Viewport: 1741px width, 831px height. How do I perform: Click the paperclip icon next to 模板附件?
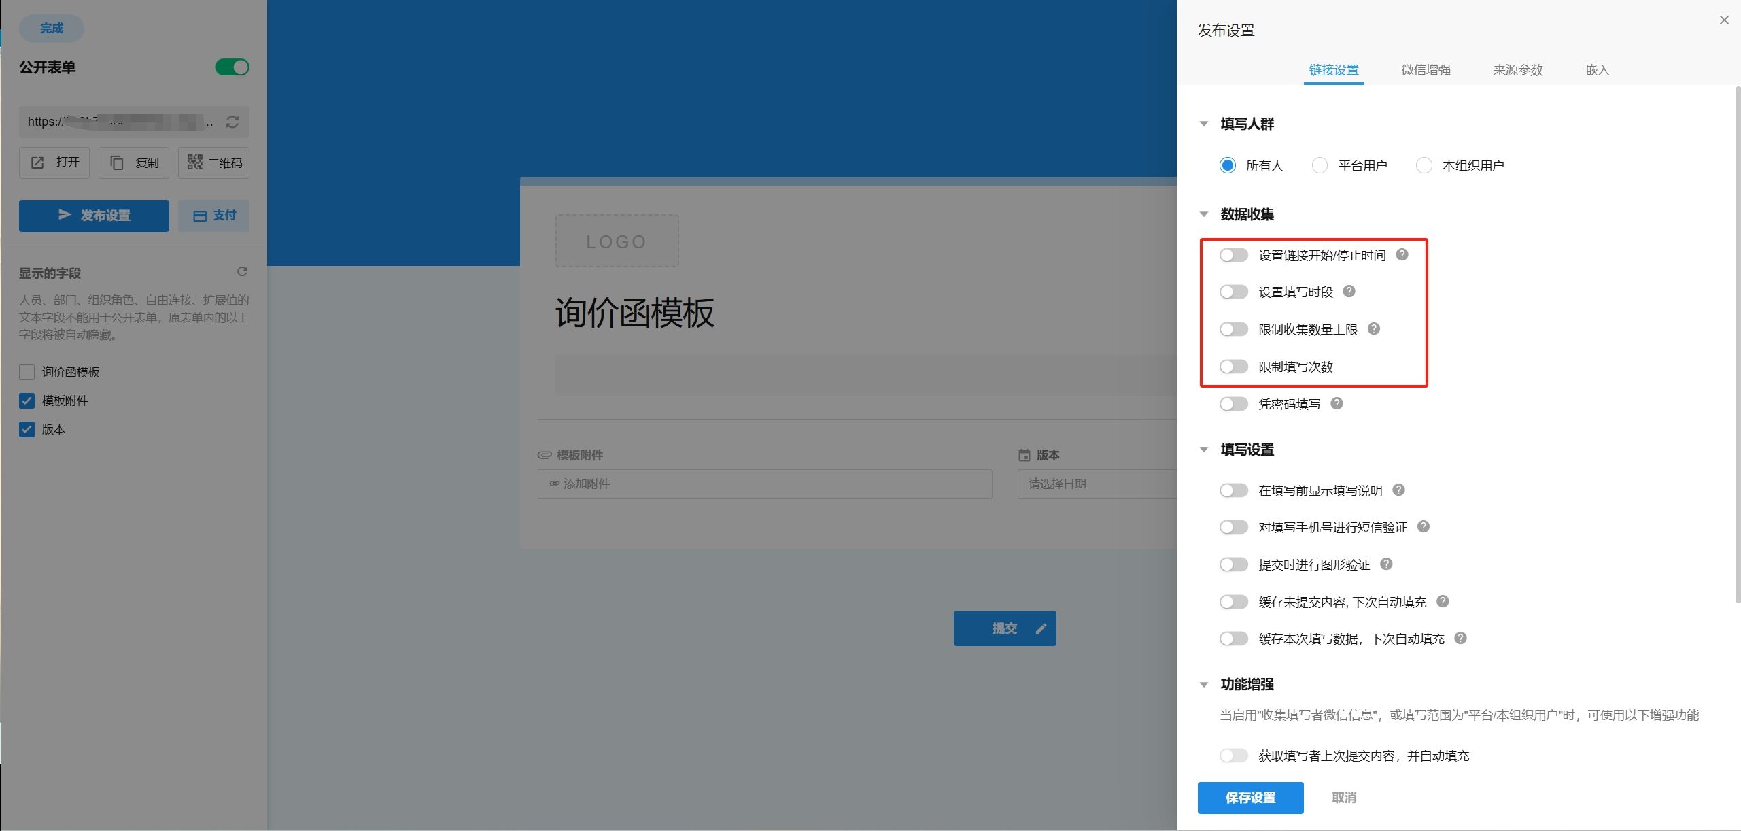543,454
